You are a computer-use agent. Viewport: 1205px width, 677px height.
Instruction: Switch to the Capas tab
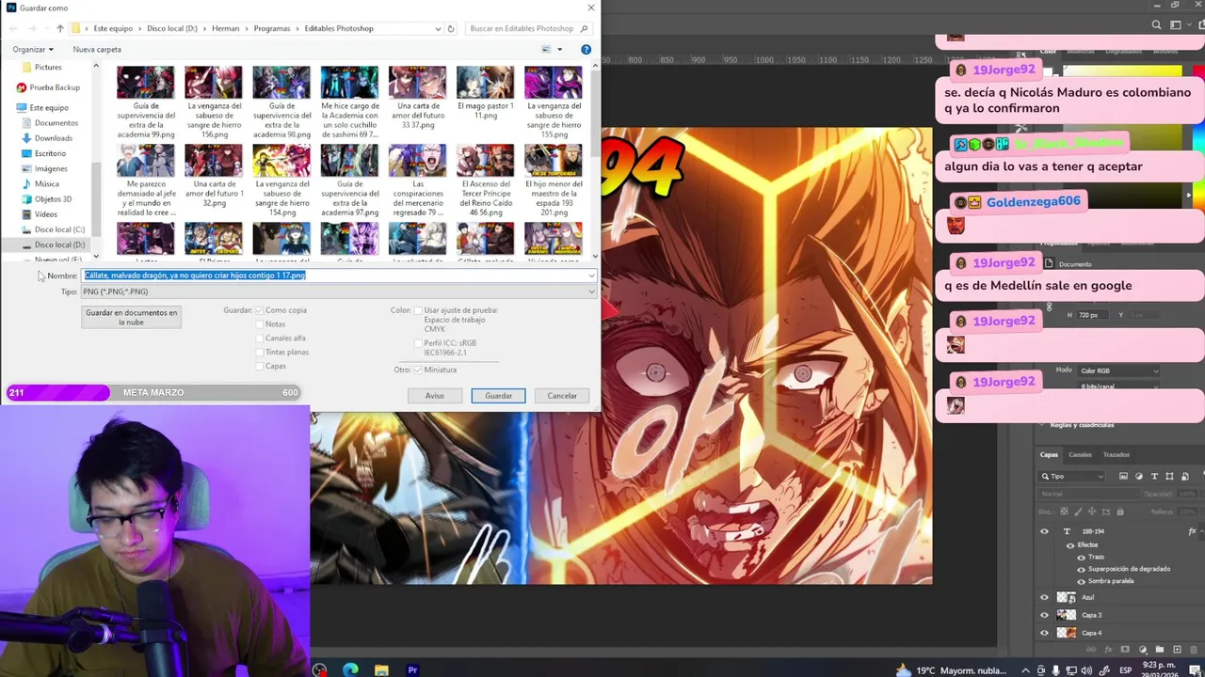coord(1049,454)
